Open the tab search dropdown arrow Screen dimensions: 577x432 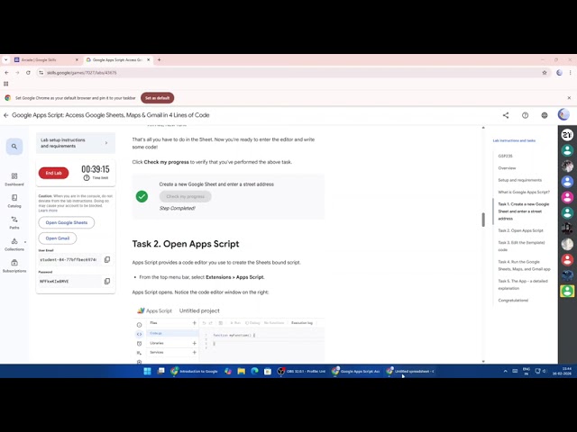[6, 60]
